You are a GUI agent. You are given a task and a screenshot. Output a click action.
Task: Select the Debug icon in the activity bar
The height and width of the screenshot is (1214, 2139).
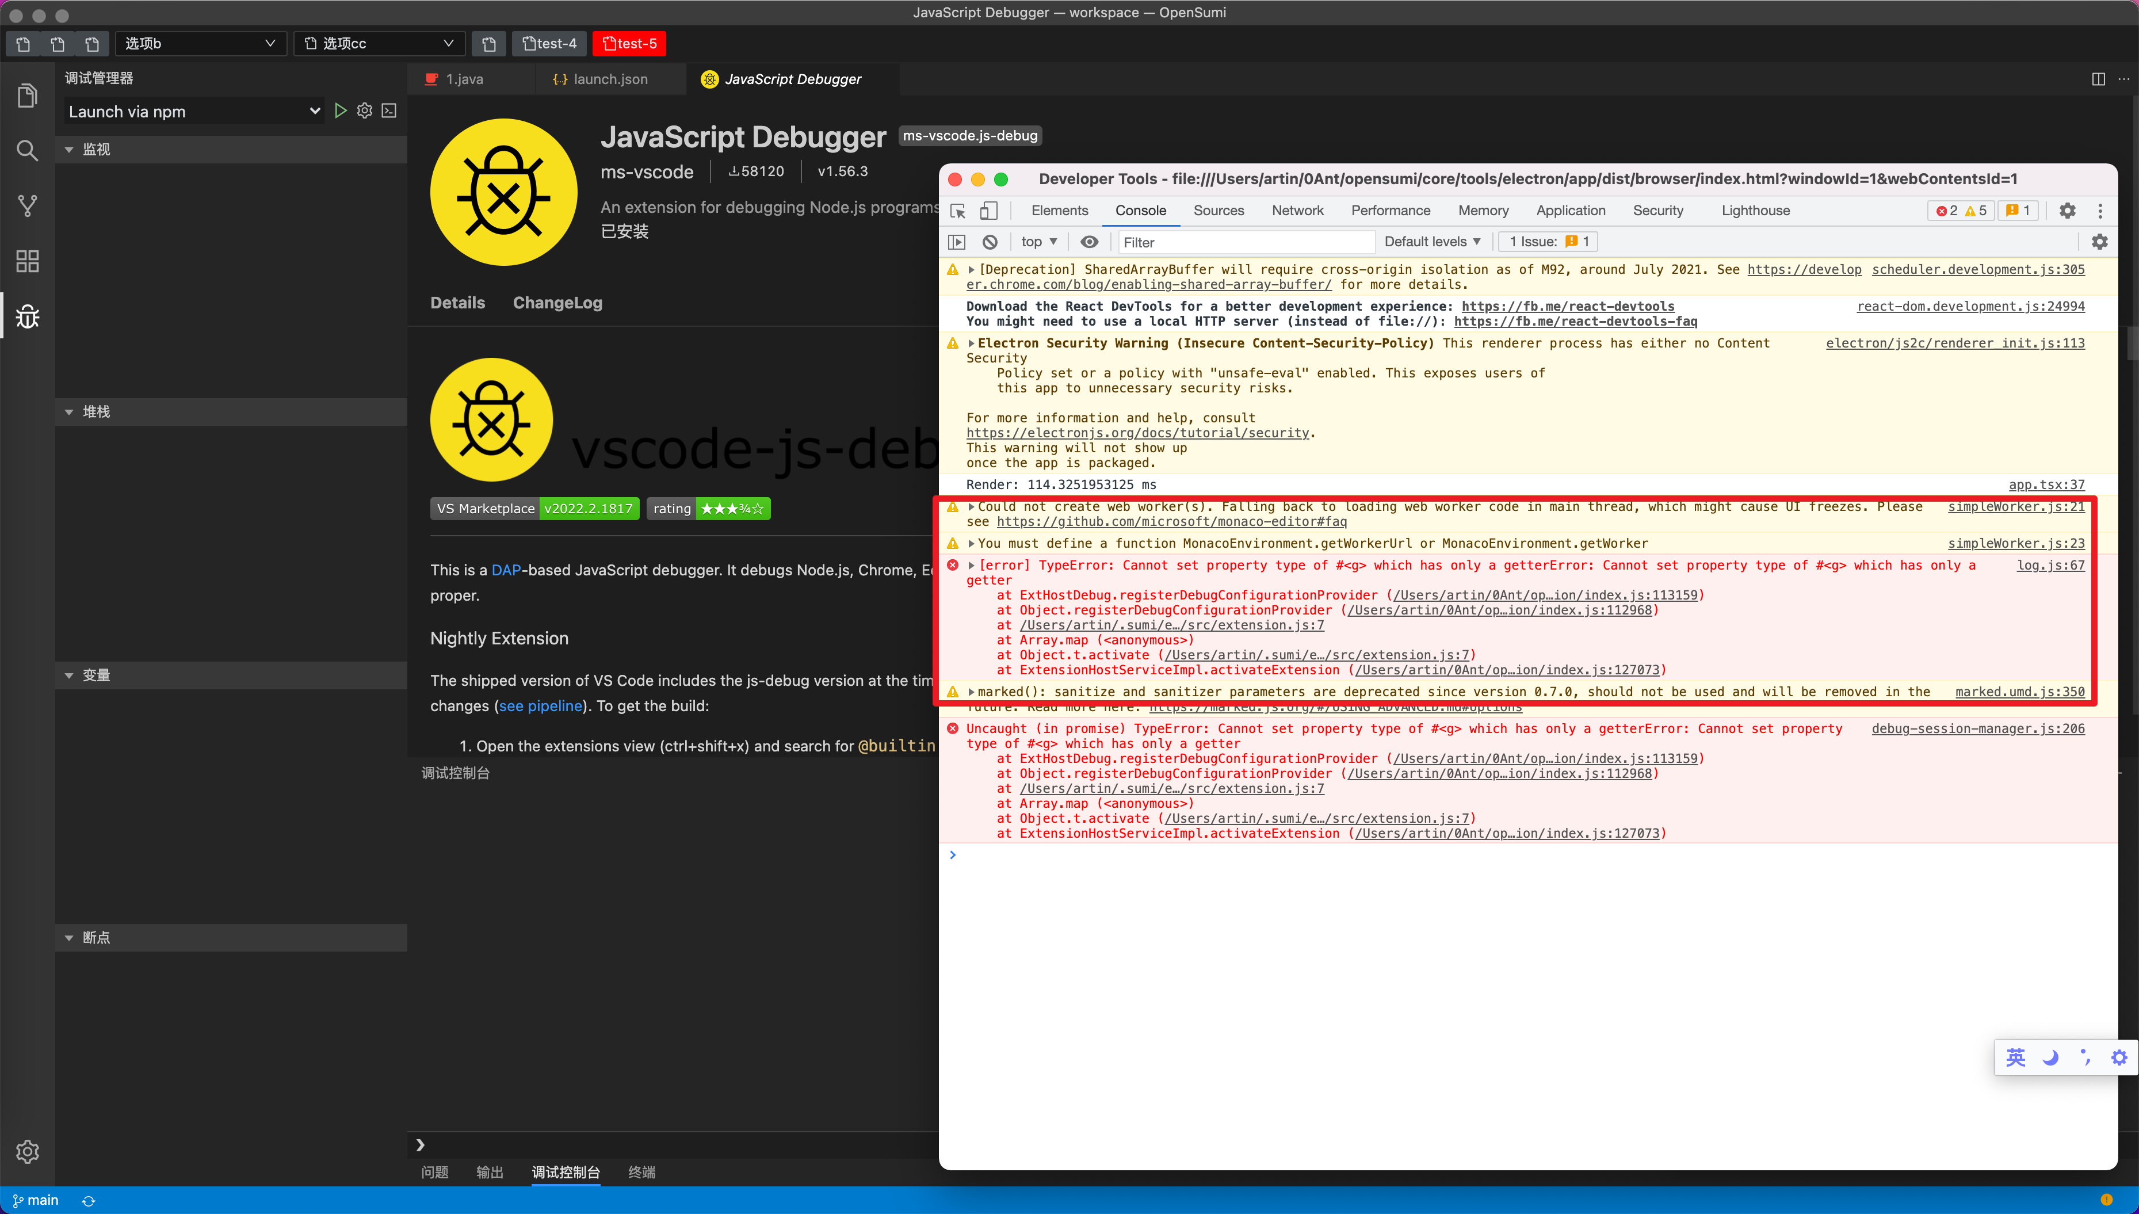28,316
